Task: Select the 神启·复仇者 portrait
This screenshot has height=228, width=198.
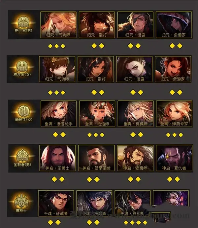Action: tap(174, 158)
